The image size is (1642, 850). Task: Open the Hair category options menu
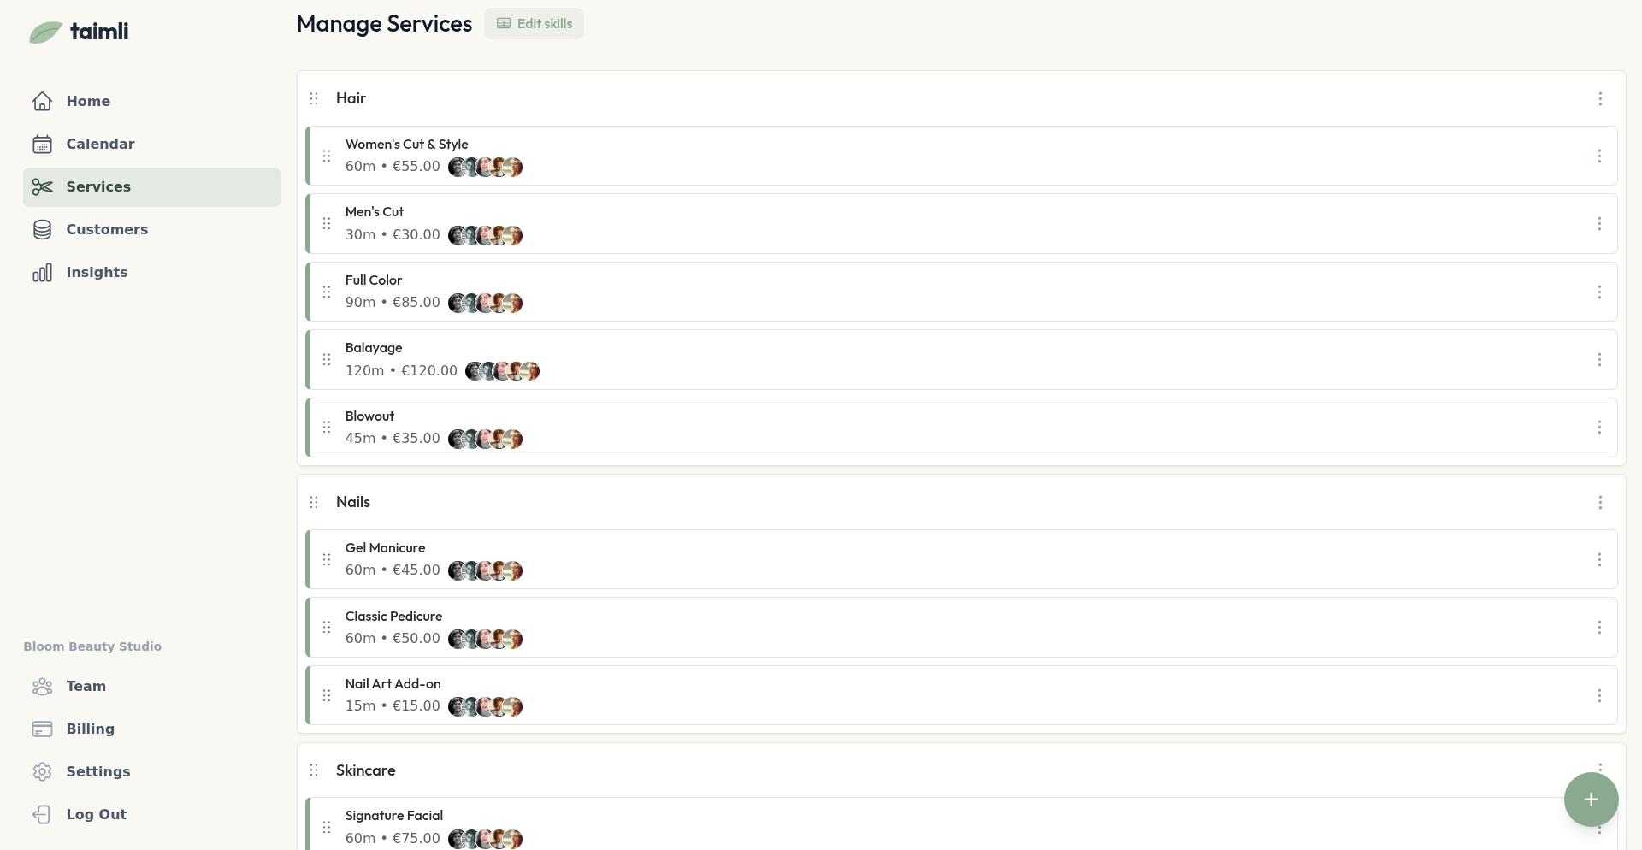[x=1600, y=99]
